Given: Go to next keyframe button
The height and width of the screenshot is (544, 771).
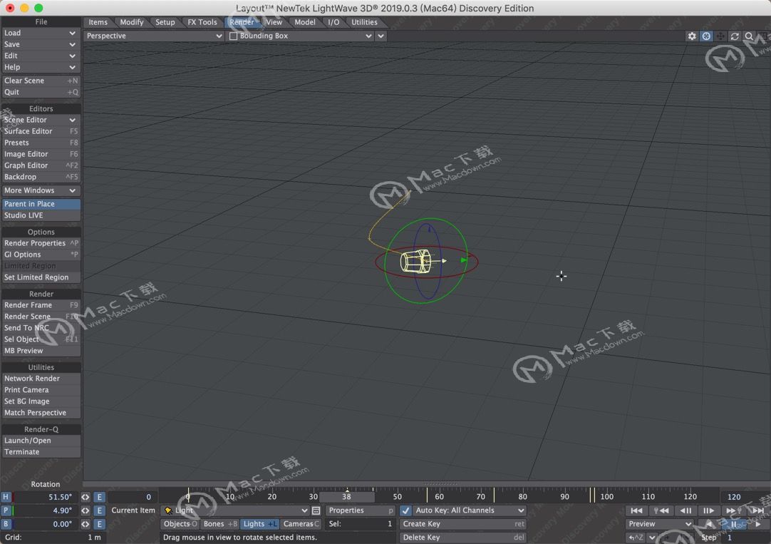Looking at the screenshot, I should pos(733,510).
